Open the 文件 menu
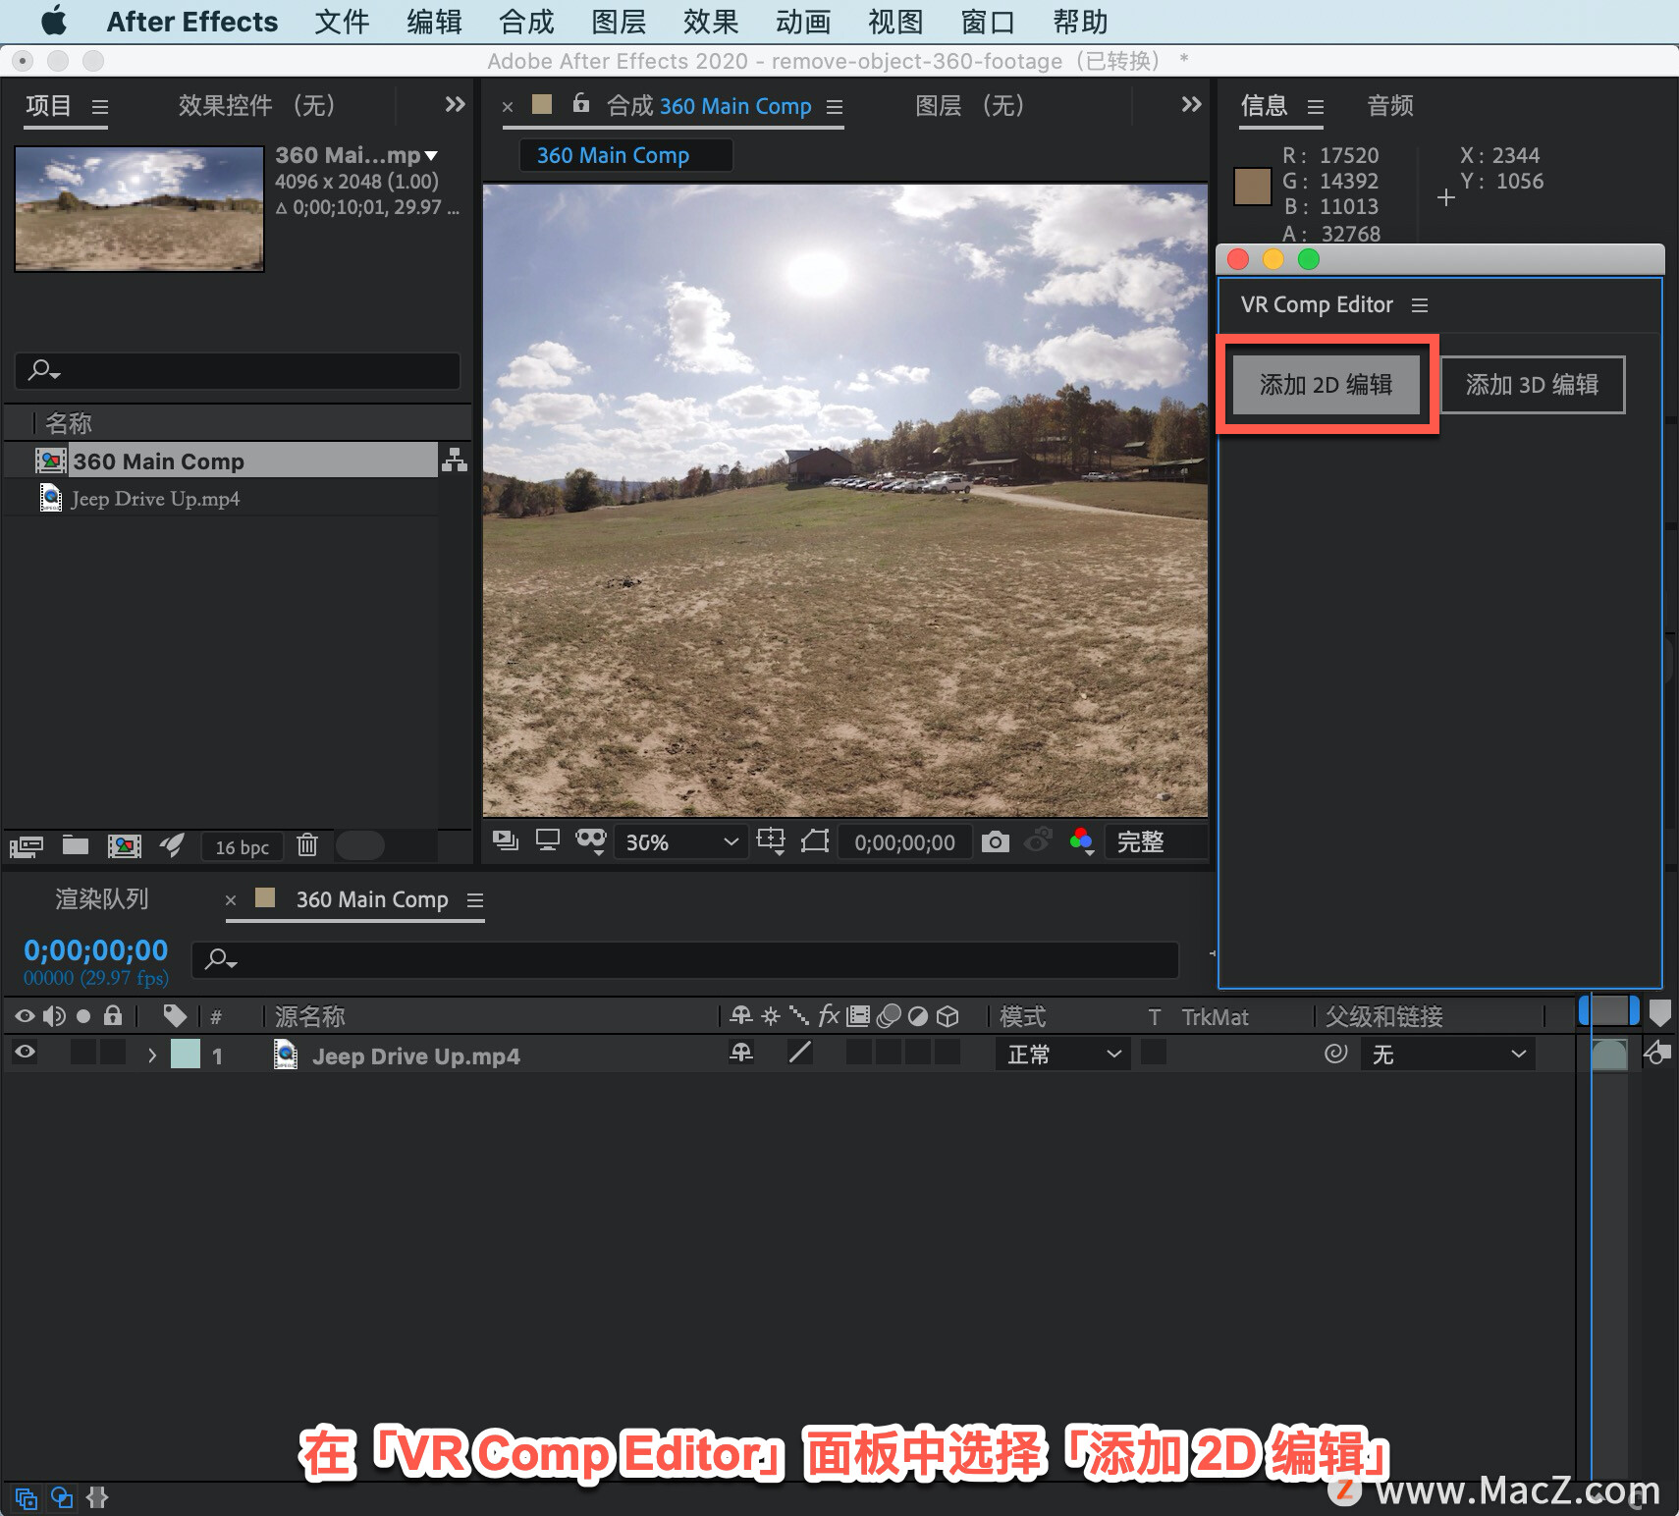This screenshot has height=1516, width=1679. point(342,22)
